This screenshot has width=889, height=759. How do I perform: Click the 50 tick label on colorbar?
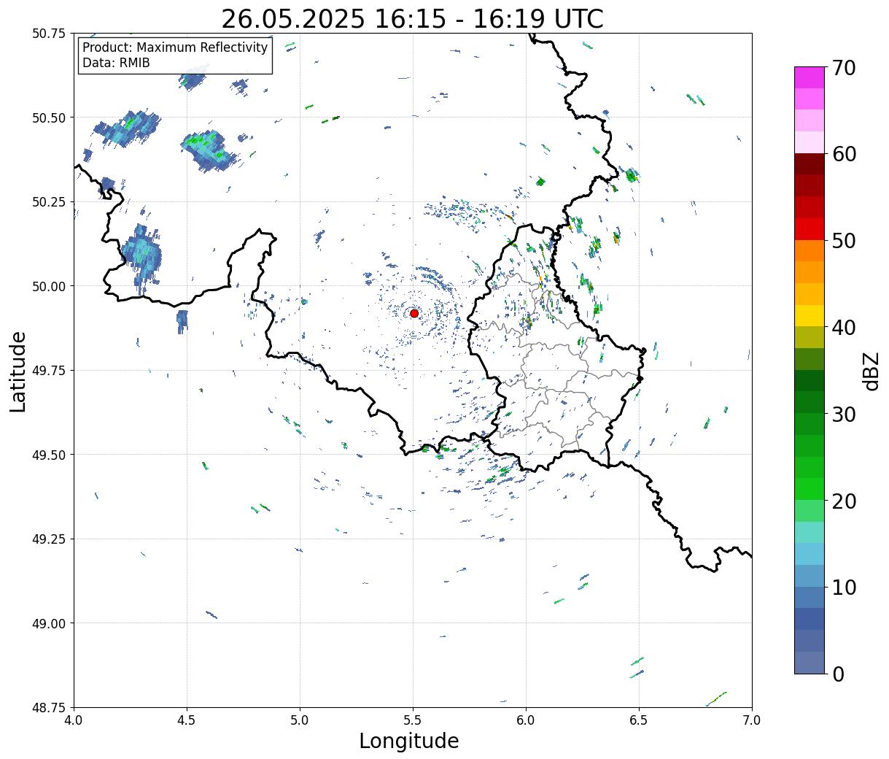click(844, 241)
